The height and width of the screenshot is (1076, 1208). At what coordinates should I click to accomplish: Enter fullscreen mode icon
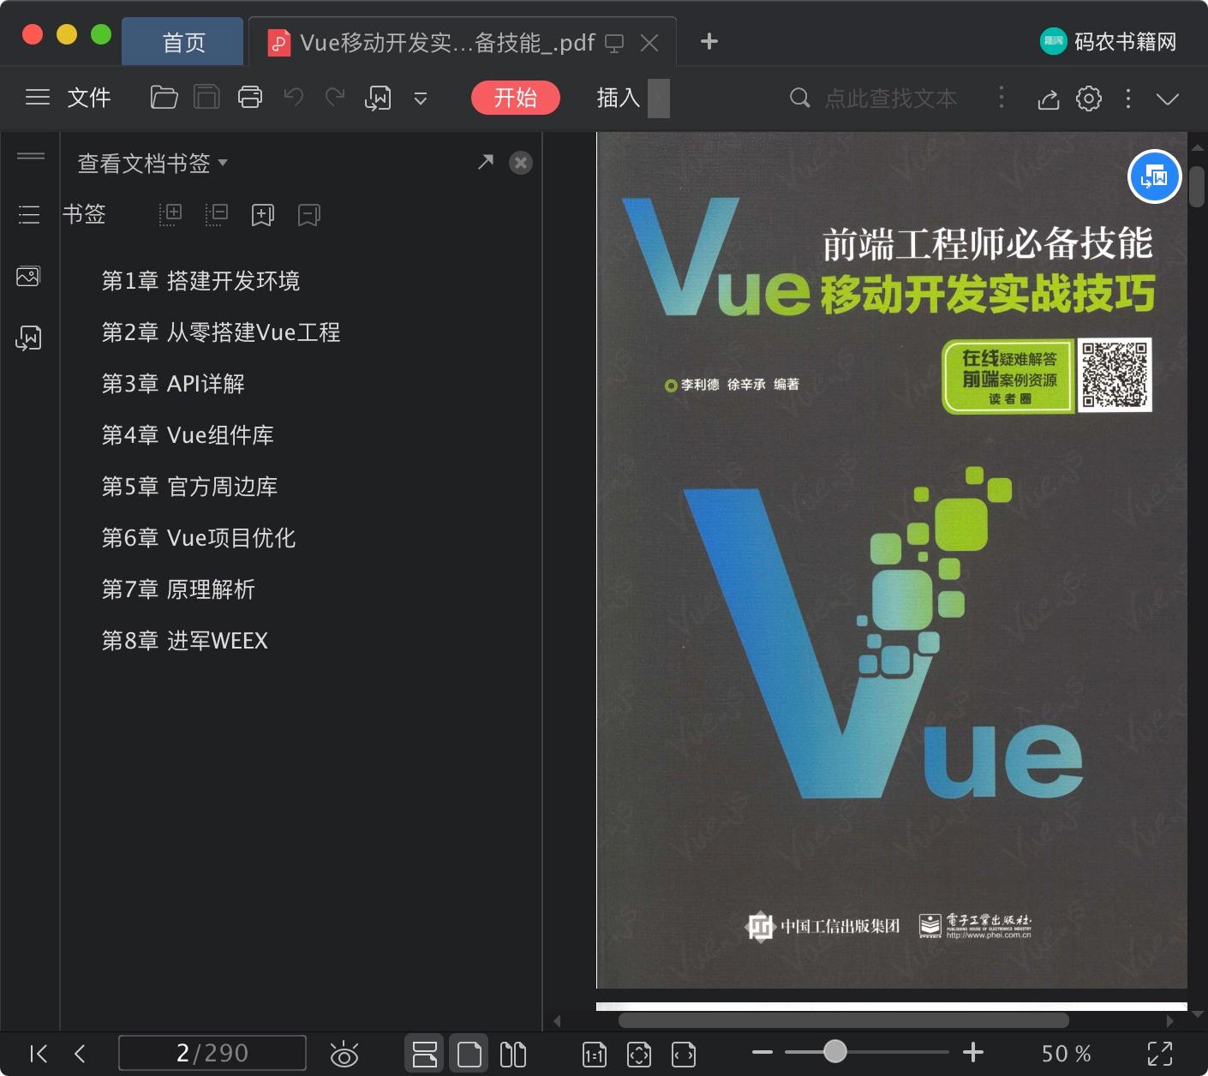(x=1160, y=1054)
